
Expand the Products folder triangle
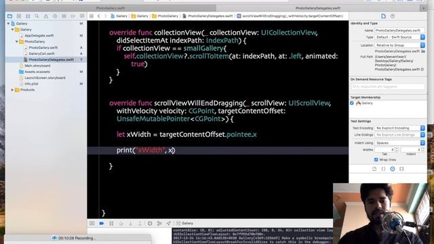[x=12, y=90]
